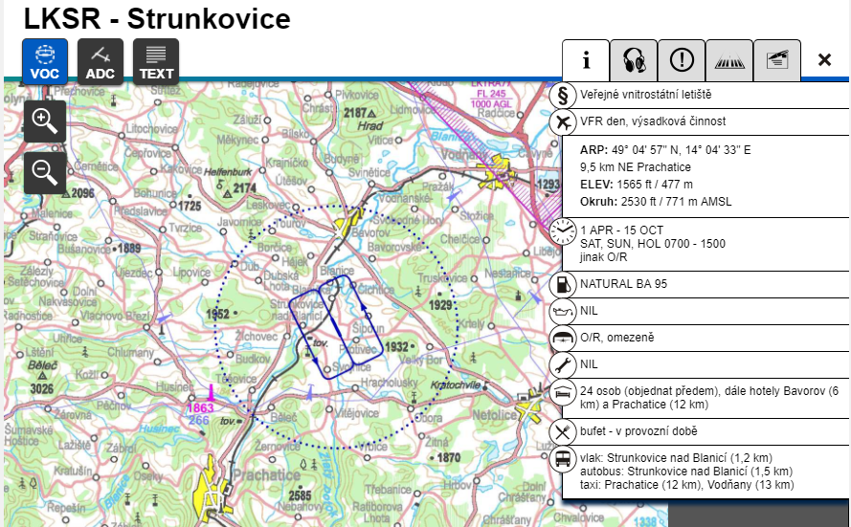Click the fuel pump icon
Viewport: 851px width, 527px height.
tap(564, 285)
